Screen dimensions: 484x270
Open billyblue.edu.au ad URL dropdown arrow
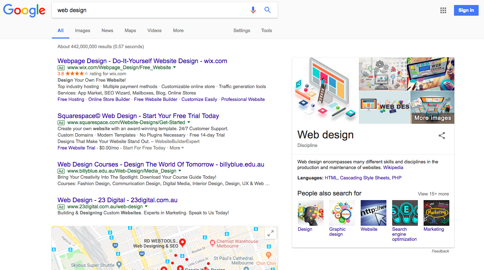179,170
